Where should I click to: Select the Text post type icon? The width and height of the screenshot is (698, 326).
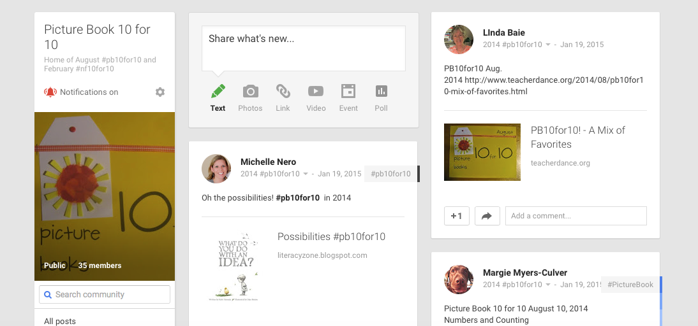pyautogui.click(x=218, y=92)
